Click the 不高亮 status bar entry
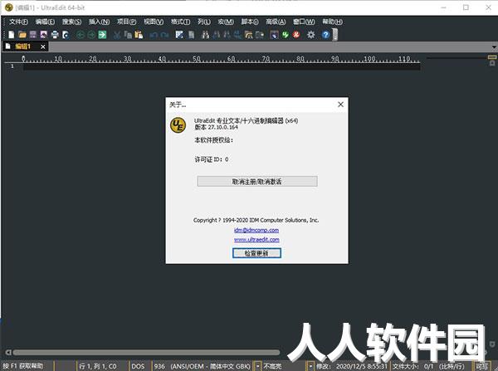 pos(272,366)
